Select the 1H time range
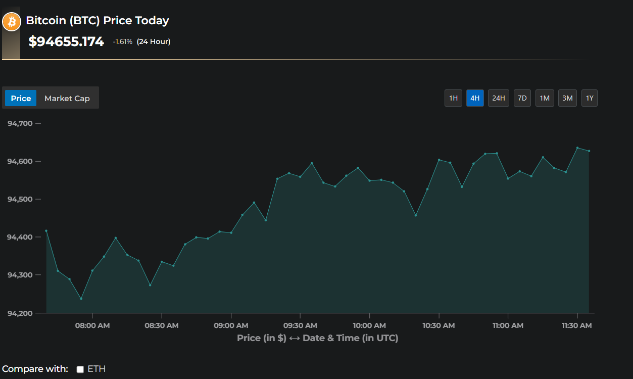The image size is (633, 379). (x=453, y=98)
